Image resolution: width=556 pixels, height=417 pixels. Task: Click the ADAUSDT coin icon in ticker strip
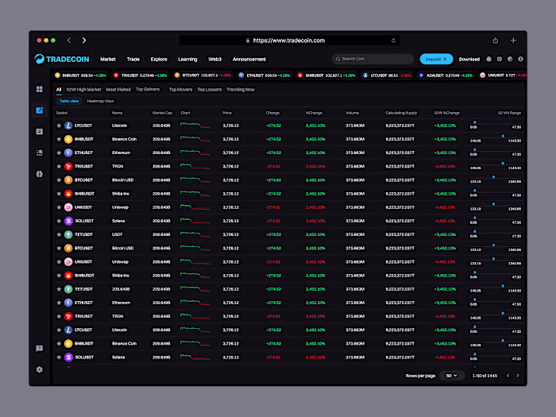[x=421, y=75]
